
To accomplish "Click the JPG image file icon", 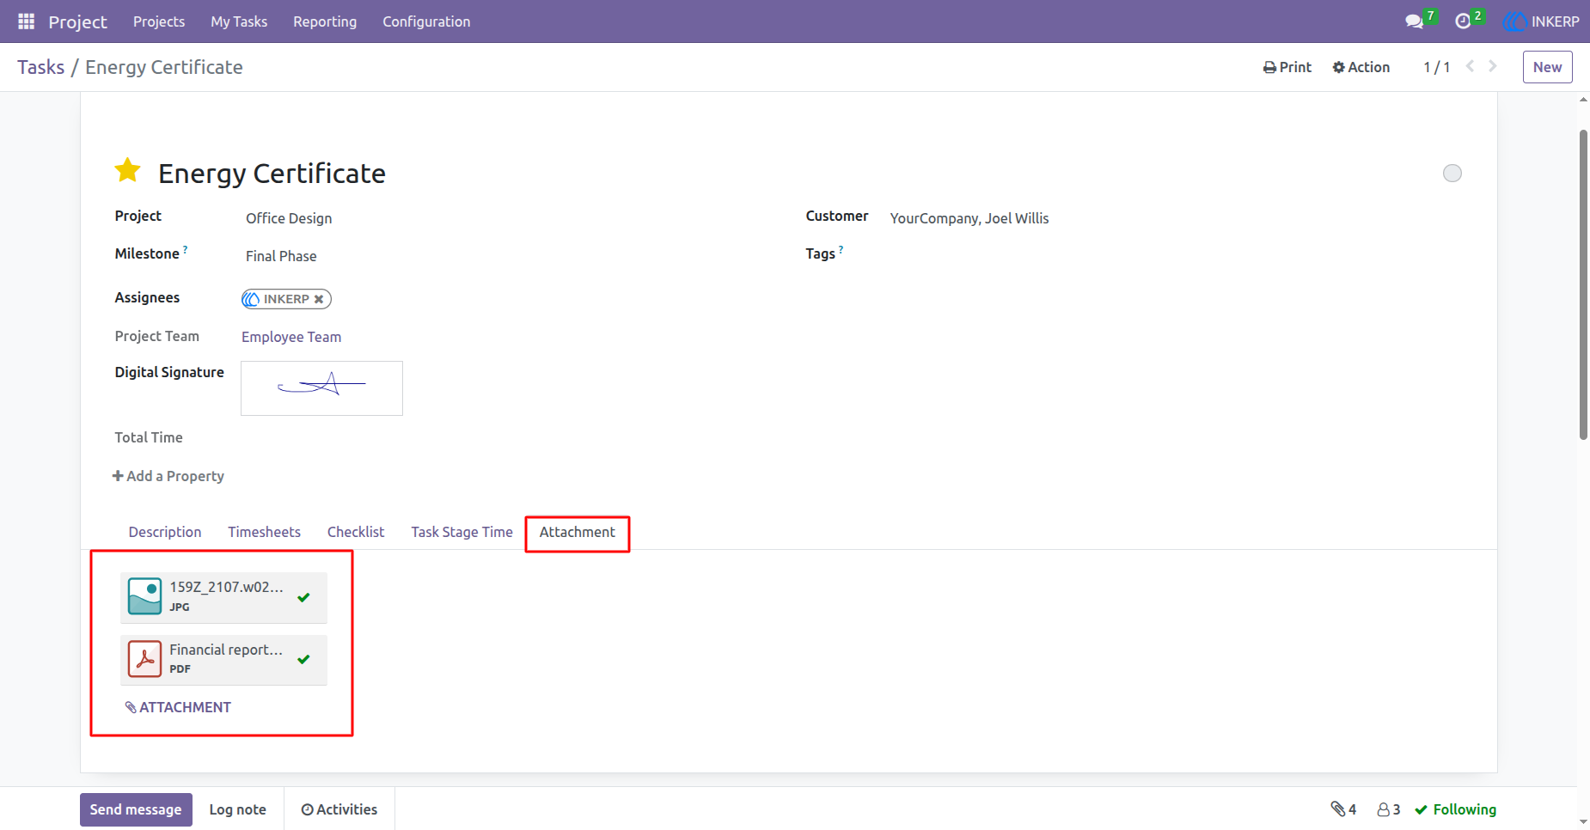I will [144, 596].
